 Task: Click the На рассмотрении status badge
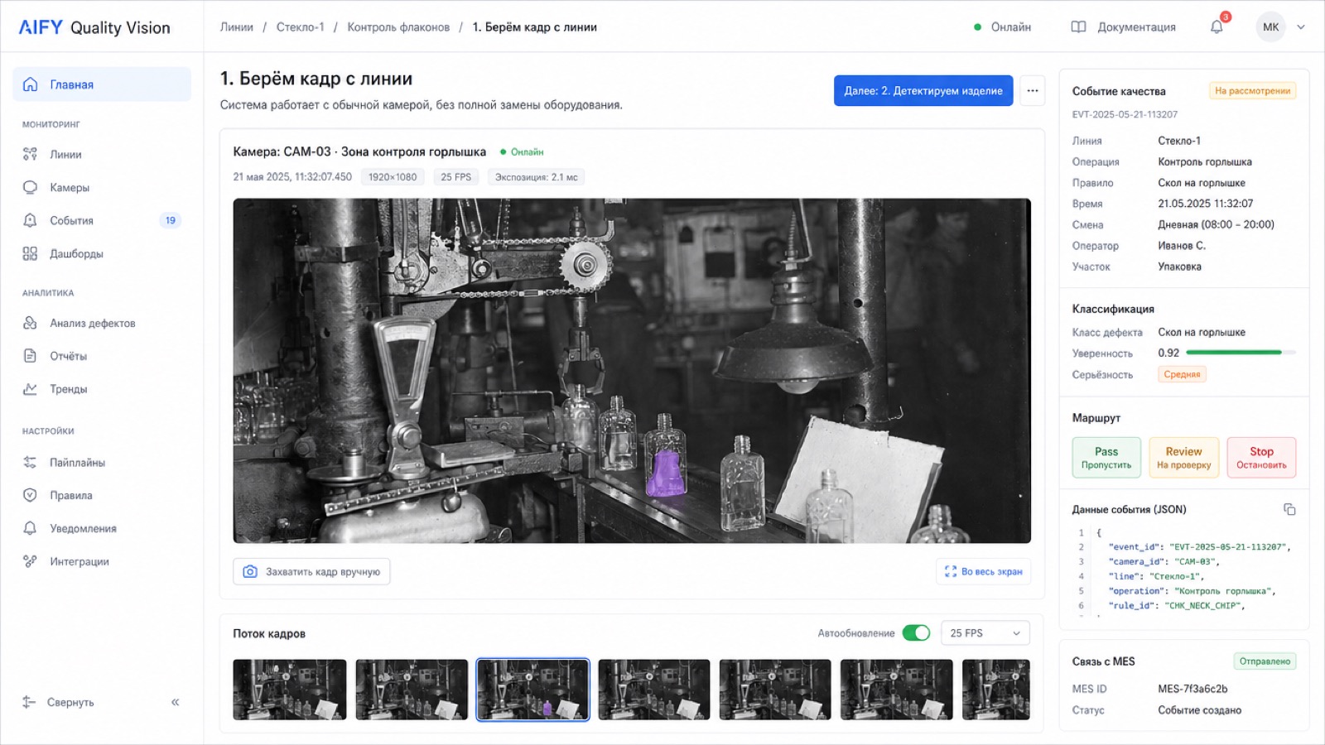(1253, 91)
